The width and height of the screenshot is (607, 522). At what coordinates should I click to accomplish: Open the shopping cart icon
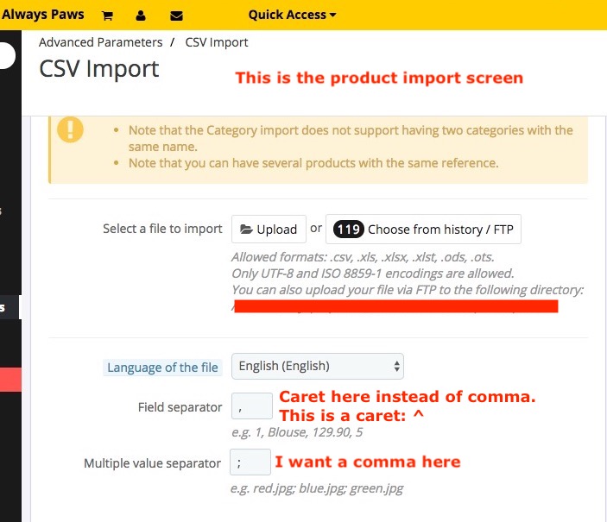click(x=108, y=16)
